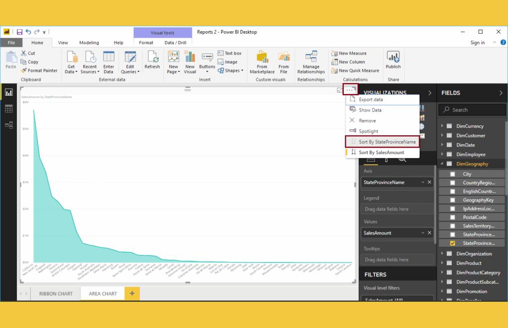Open Manage Relationships
Screen dimensions: 508x328
pyautogui.click(x=311, y=62)
